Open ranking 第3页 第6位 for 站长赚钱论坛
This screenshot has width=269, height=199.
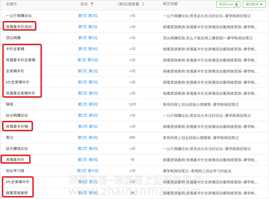pyautogui.click(x=88, y=149)
